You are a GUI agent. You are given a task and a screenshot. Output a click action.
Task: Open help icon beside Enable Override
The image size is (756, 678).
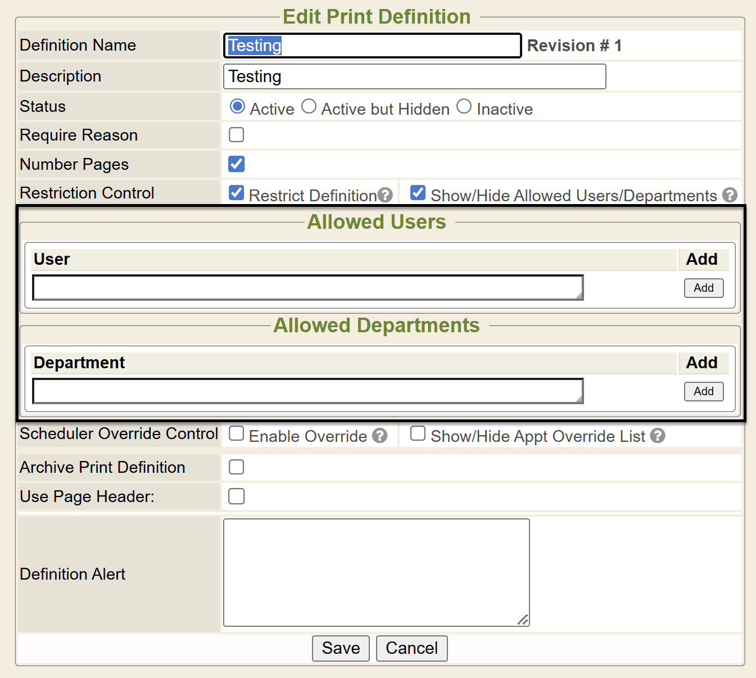[380, 436]
